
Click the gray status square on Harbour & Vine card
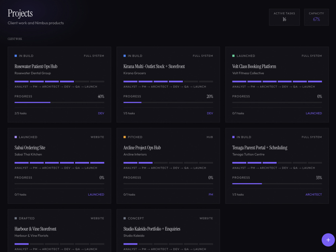[16, 218]
